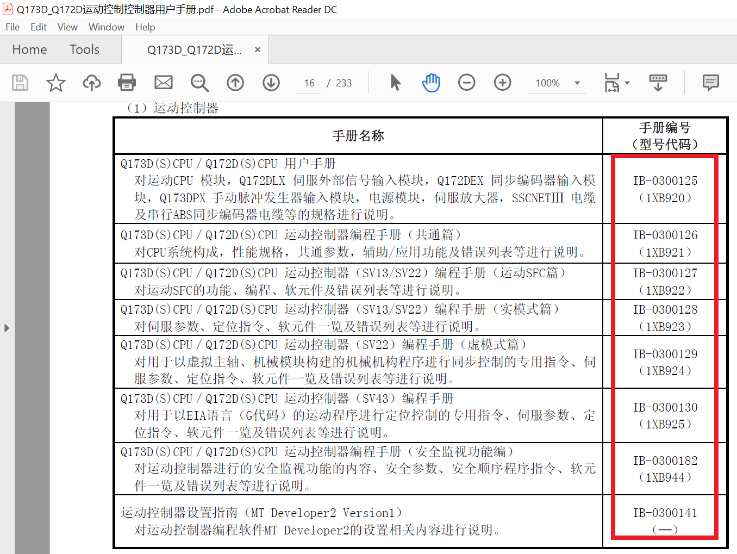Screen dimensions: 737x554
Task: Open the Find text search tool
Action: pos(199,83)
